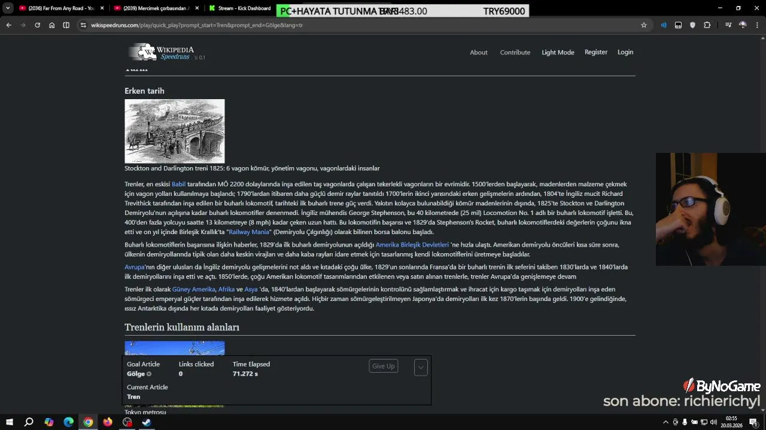This screenshot has width=766, height=430.
Task: Click the info icon next to Gölge
Action: click(x=149, y=374)
